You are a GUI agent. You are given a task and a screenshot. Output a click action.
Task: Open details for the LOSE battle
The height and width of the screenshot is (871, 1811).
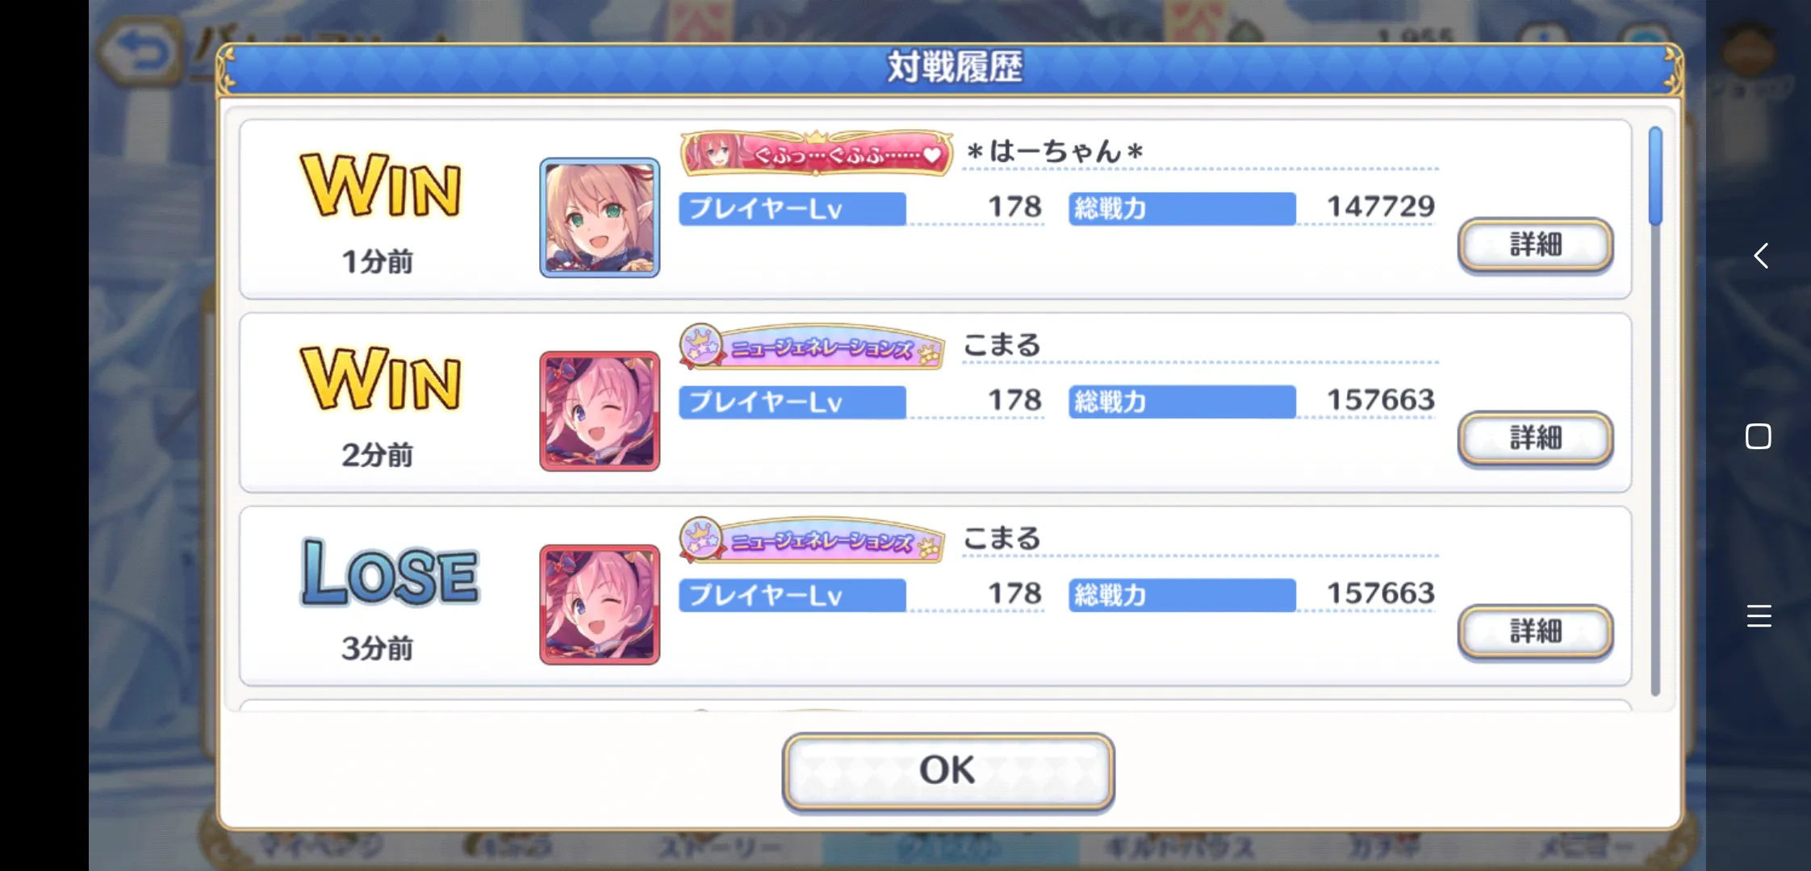pos(1535,631)
